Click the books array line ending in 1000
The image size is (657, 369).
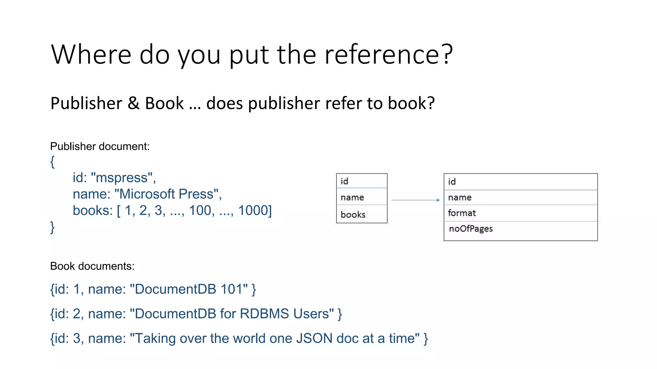click(x=172, y=210)
